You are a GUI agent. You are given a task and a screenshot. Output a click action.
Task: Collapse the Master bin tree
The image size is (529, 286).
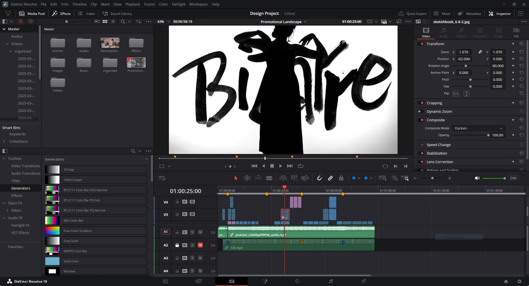4,29
